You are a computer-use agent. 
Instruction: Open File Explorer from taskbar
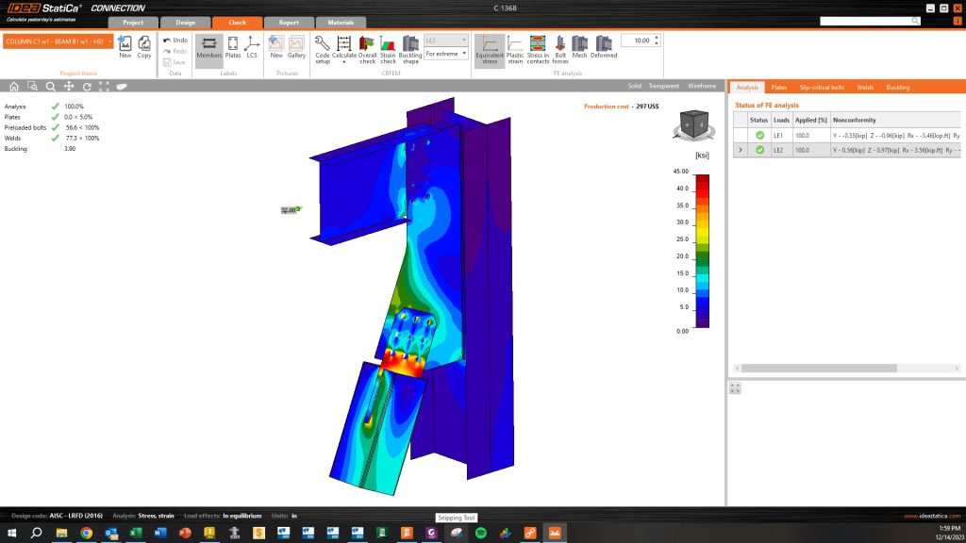(61, 533)
